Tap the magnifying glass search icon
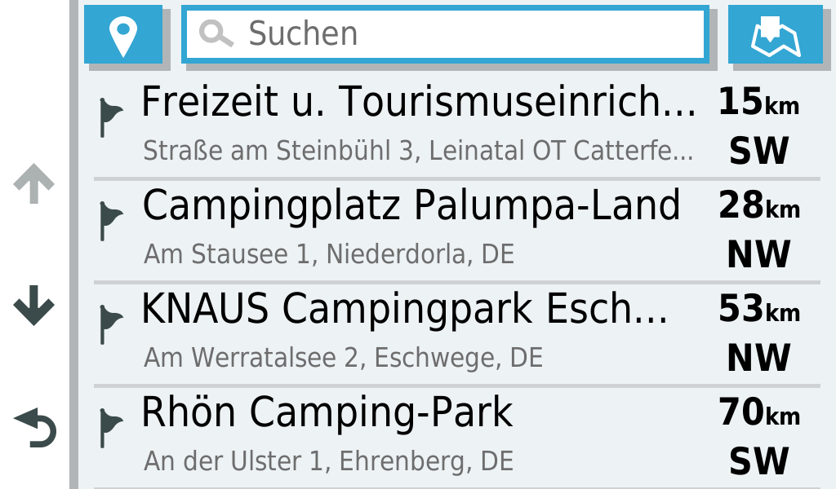 pyautogui.click(x=216, y=34)
